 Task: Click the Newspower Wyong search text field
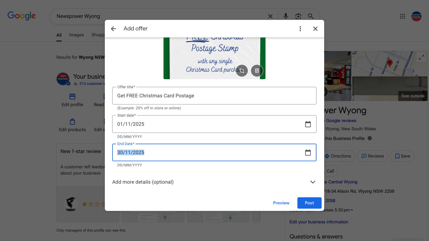(x=160, y=16)
